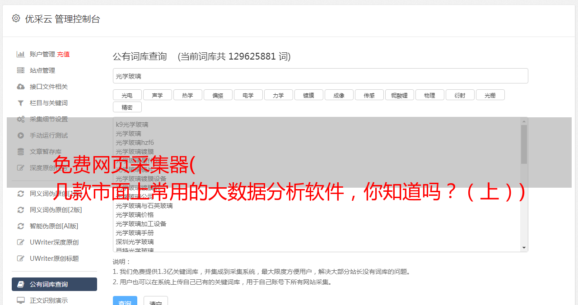Click the keyword search field containing 光学玻璃
The width and height of the screenshot is (578, 305).
[x=320, y=76]
